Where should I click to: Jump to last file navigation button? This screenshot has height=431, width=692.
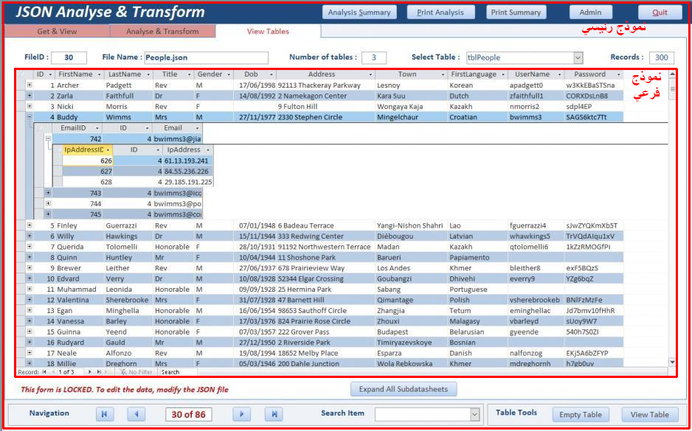coord(274,414)
